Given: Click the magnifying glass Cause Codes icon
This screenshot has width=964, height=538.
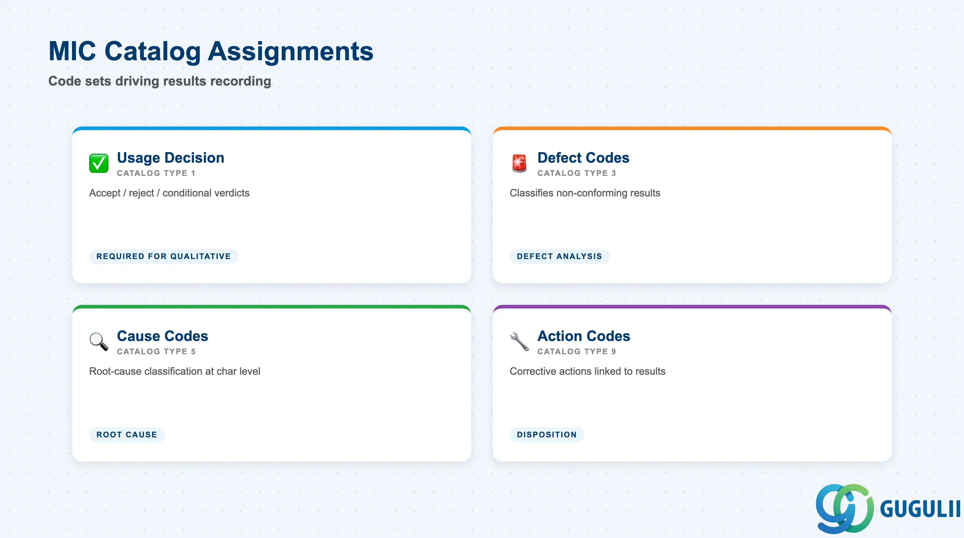Looking at the screenshot, I should coord(99,341).
